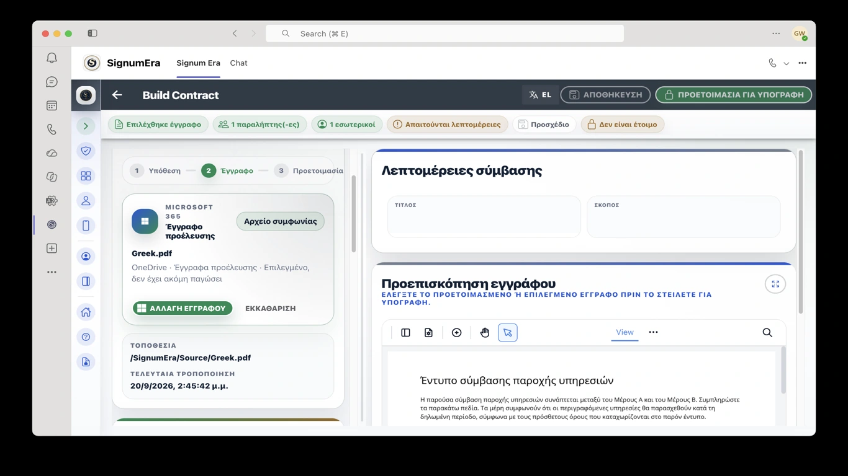This screenshot has height=476, width=848.
Task: Open help question mark icon
Action: [x=86, y=337]
